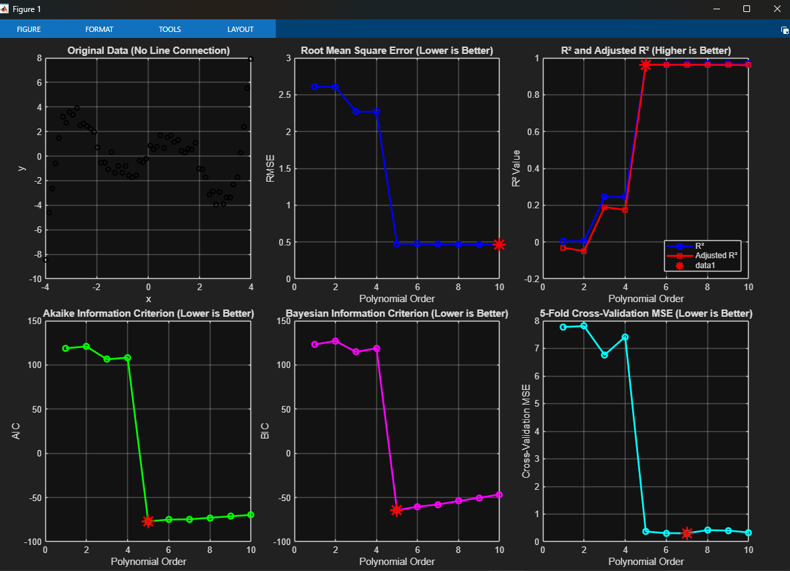Select the LAYOUT tab
Image resolution: width=790 pixels, height=571 pixels.
click(240, 29)
